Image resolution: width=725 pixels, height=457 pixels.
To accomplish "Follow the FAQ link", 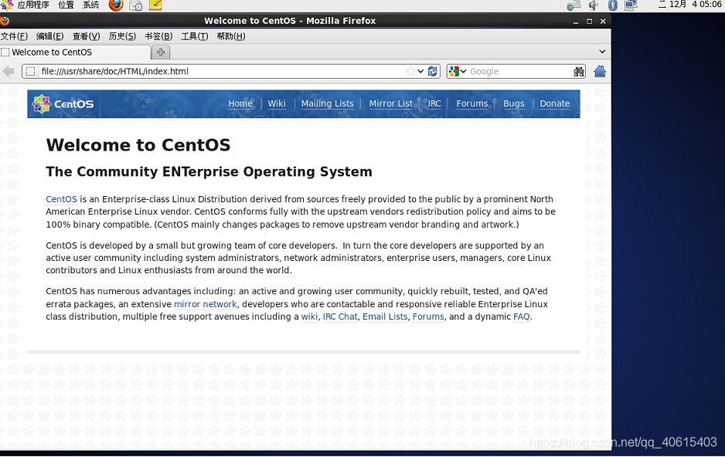I will point(522,317).
